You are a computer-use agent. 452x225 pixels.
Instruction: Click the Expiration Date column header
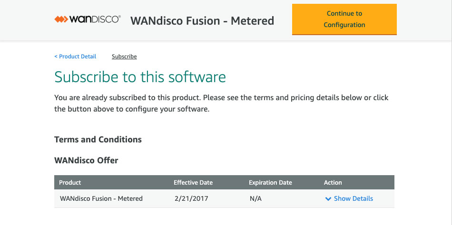[x=270, y=182]
